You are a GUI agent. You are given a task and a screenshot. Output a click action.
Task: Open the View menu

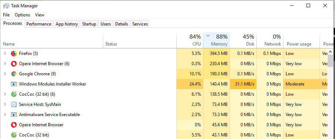point(40,15)
